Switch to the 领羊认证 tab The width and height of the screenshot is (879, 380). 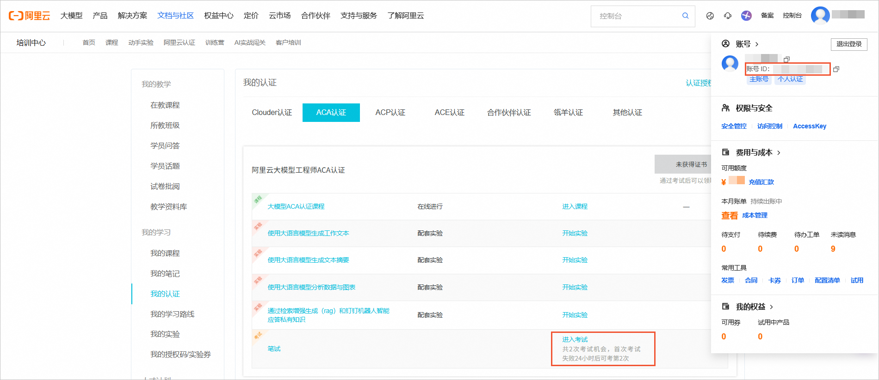pyautogui.click(x=568, y=113)
